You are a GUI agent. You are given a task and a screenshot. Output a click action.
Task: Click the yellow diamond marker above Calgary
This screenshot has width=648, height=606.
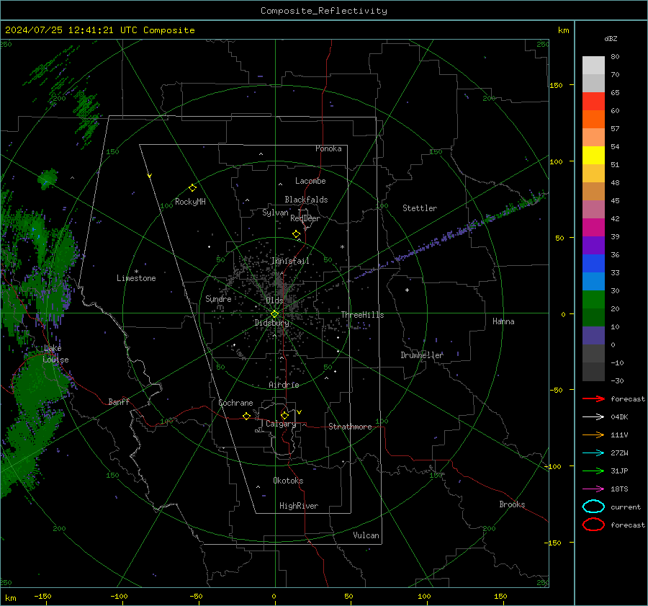tap(284, 415)
